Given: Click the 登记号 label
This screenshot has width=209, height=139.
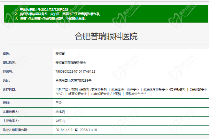Looking at the screenshot, I should 8,72.
